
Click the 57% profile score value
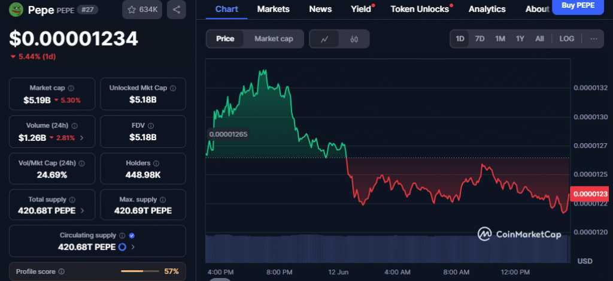point(171,271)
